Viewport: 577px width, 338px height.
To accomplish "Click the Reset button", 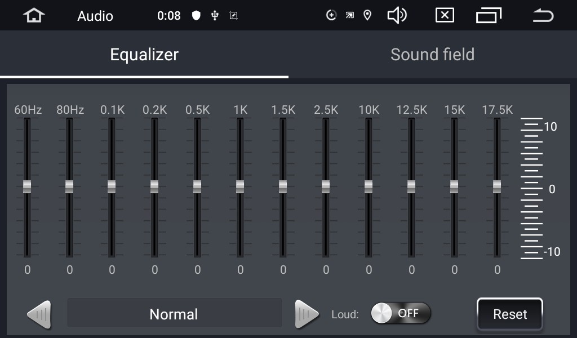I will click(509, 314).
